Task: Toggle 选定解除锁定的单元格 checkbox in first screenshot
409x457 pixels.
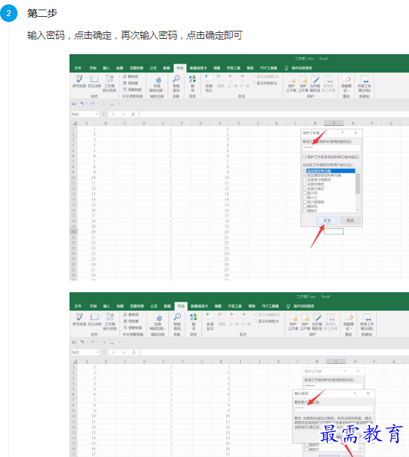Action: [305, 176]
